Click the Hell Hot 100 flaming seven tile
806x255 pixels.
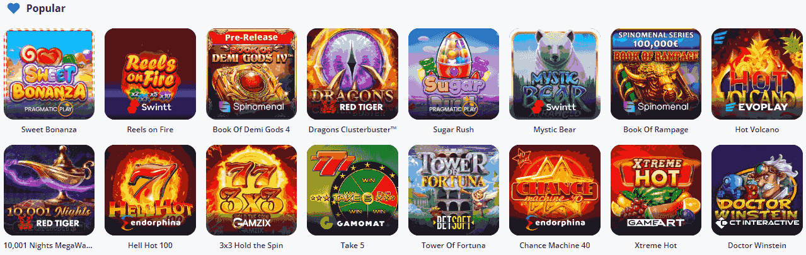(150, 190)
